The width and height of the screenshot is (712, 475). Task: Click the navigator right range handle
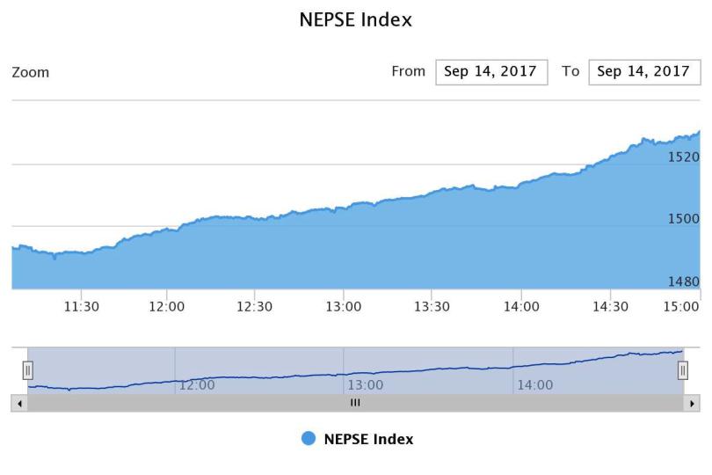coord(683,370)
